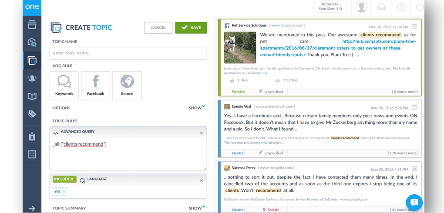Screen dimensions: 444x213
Task: Click the tags icon in left sidebar
Action: pos(32,114)
